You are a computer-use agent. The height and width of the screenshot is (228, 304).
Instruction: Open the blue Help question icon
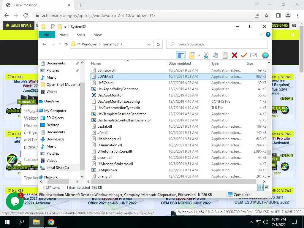click(x=268, y=34)
